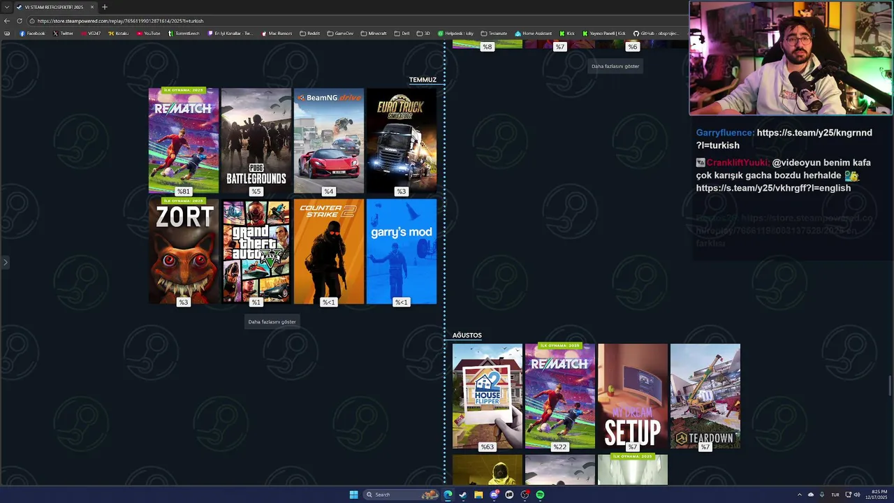This screenshot has height=503, width=894.
Task: Expand the GameDev bookmark folder
Action: (x=340, y=34)
